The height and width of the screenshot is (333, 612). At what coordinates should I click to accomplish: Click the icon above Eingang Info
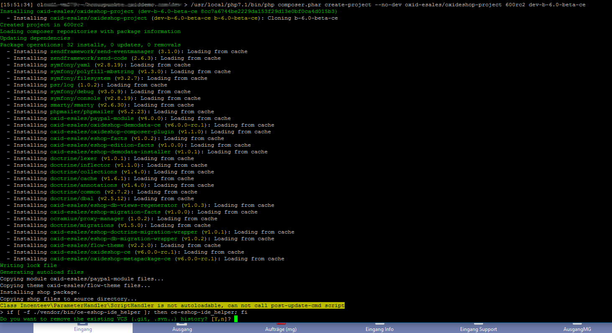(380, 323)
